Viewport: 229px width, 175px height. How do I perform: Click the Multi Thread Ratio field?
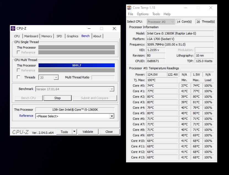click(103, 77)
